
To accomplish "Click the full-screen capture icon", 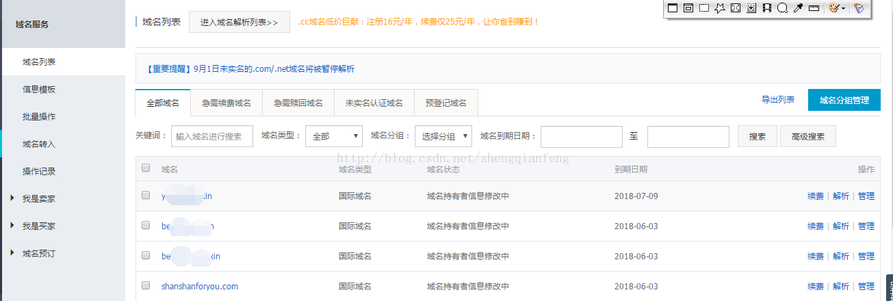I will [x=736, y=8].
